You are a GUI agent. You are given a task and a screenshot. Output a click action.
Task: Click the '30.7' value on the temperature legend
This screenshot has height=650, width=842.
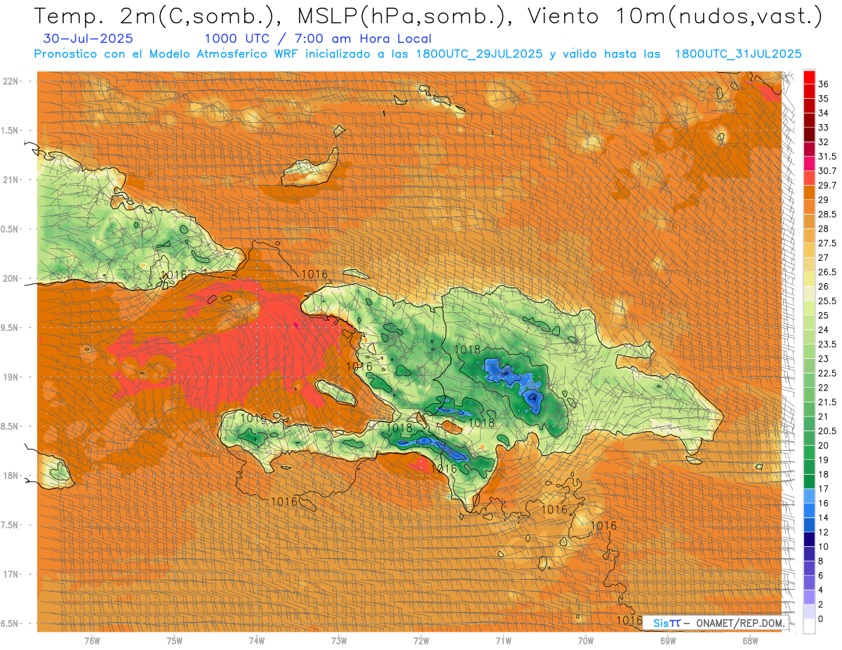click(827, 171)
